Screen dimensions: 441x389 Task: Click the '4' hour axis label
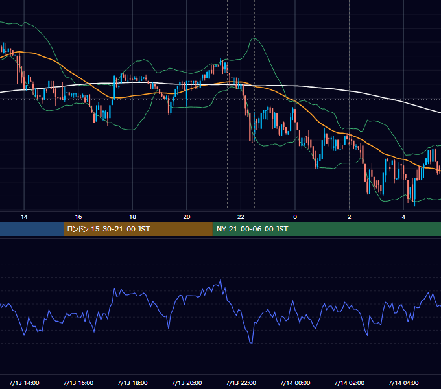click(403, 217)
